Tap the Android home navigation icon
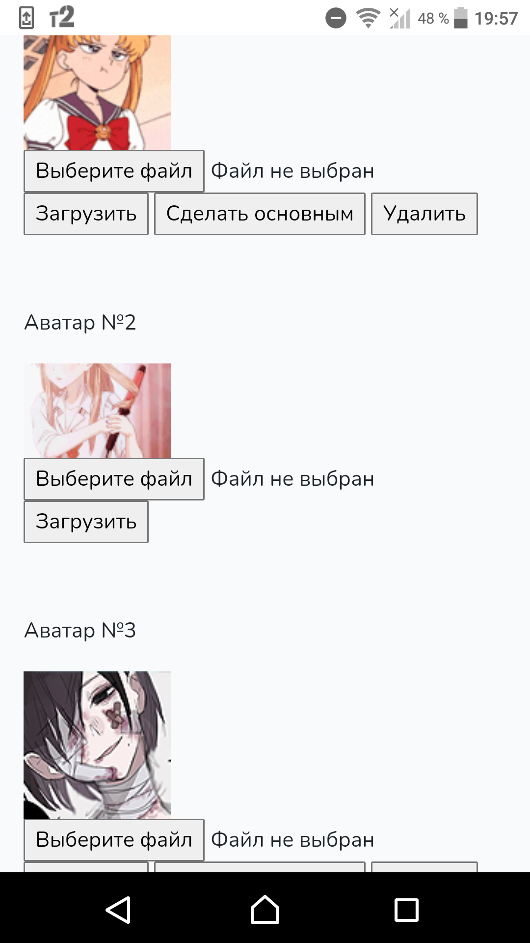The image size is (530, 943). point(265,909)
